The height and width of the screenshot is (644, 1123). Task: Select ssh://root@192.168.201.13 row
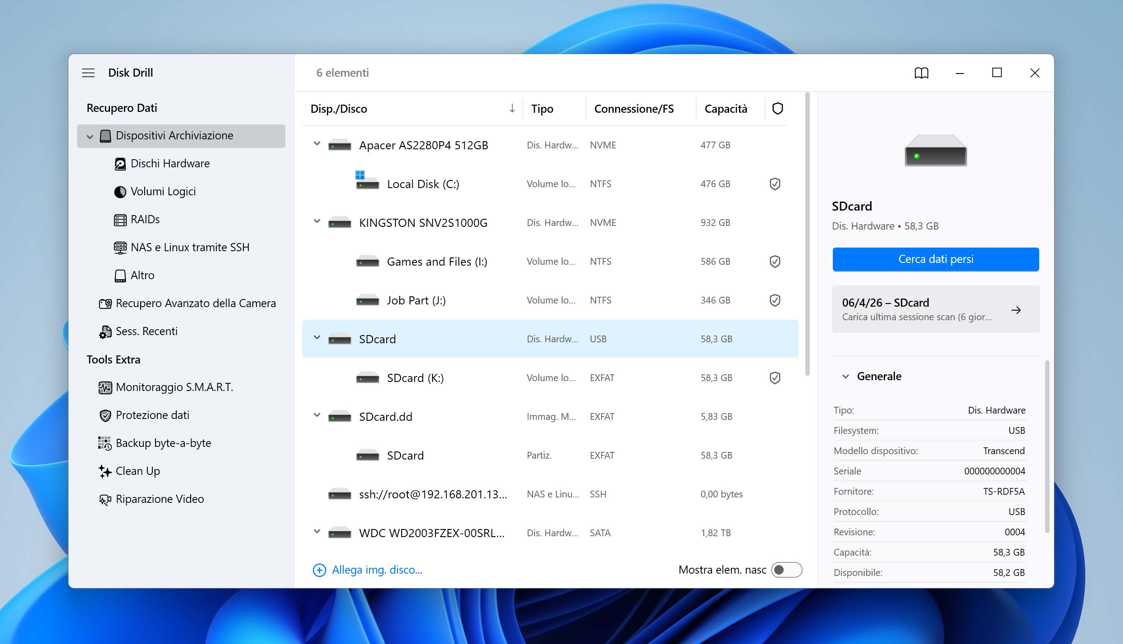[550, 494]
